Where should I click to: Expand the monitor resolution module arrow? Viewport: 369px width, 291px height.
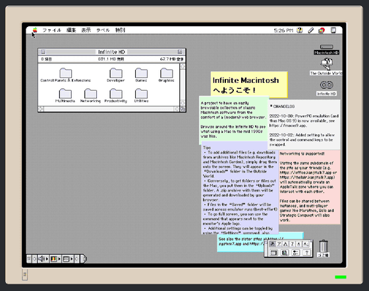pos(72,259)
